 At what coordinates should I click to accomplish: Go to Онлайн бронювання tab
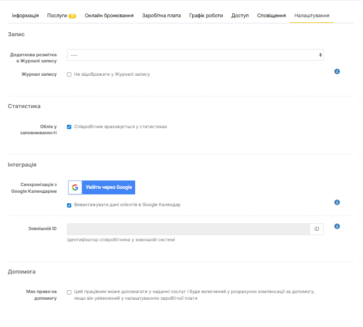pyautogui.click(x=109, y=15)
